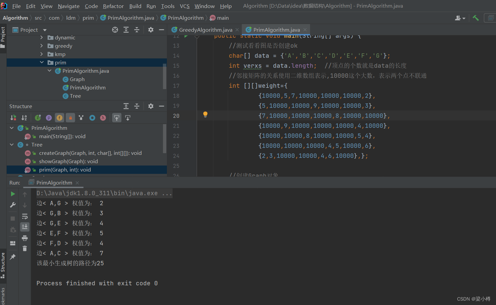Click ldm breadcrumb in navigation bar
The image size is (496, 305).
tap(71, 18)
